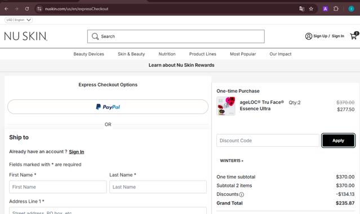Click the browser forward arrow
This screenshot has height=214, width=360.
[16, 8]
